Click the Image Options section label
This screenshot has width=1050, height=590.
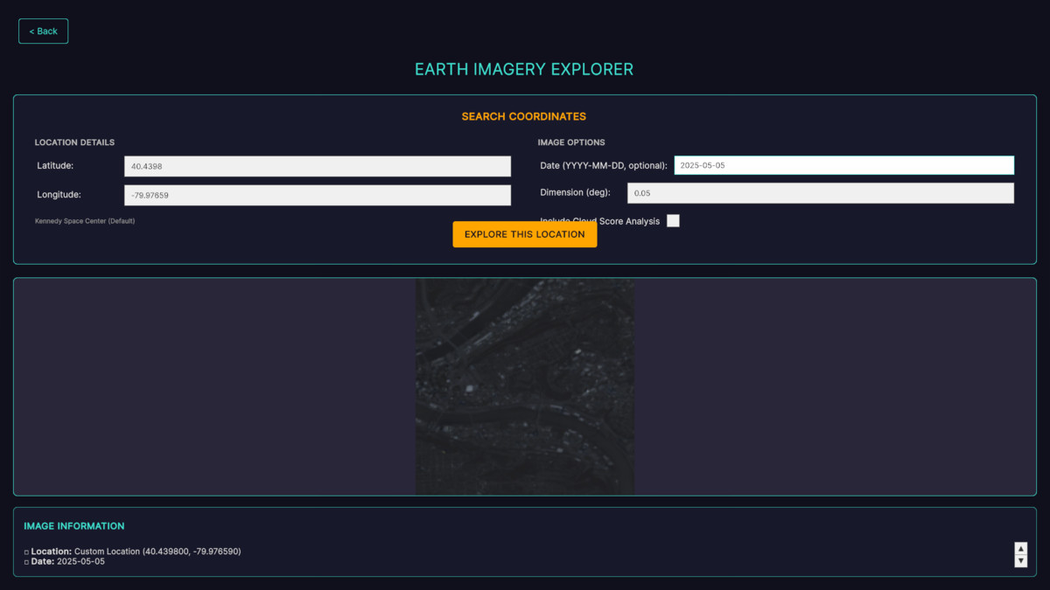coord(571,142)
